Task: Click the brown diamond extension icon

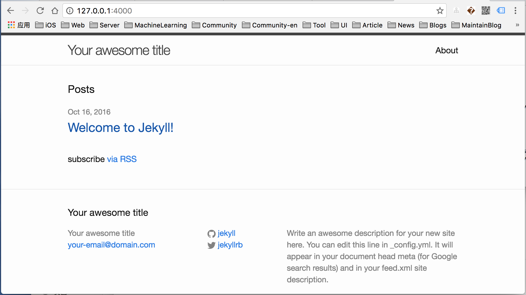Action: 471,11
